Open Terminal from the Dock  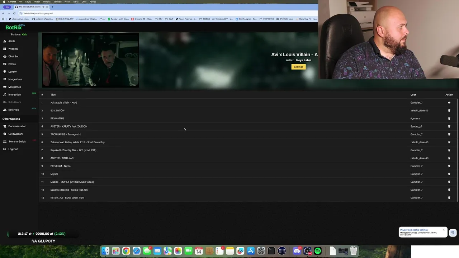[271, 251]
